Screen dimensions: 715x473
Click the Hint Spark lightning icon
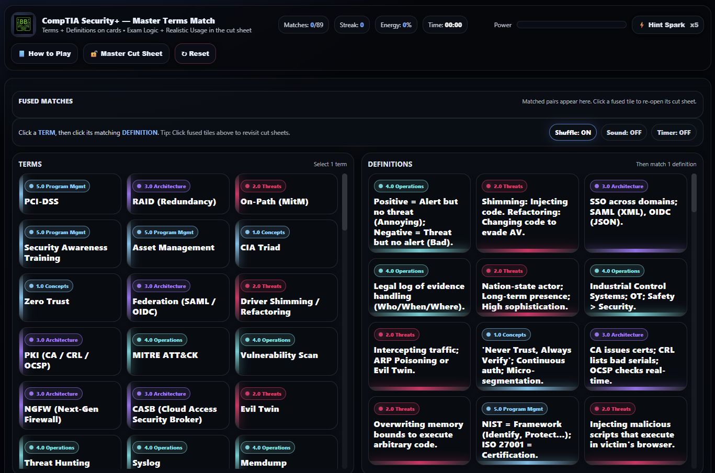(642, 25)
